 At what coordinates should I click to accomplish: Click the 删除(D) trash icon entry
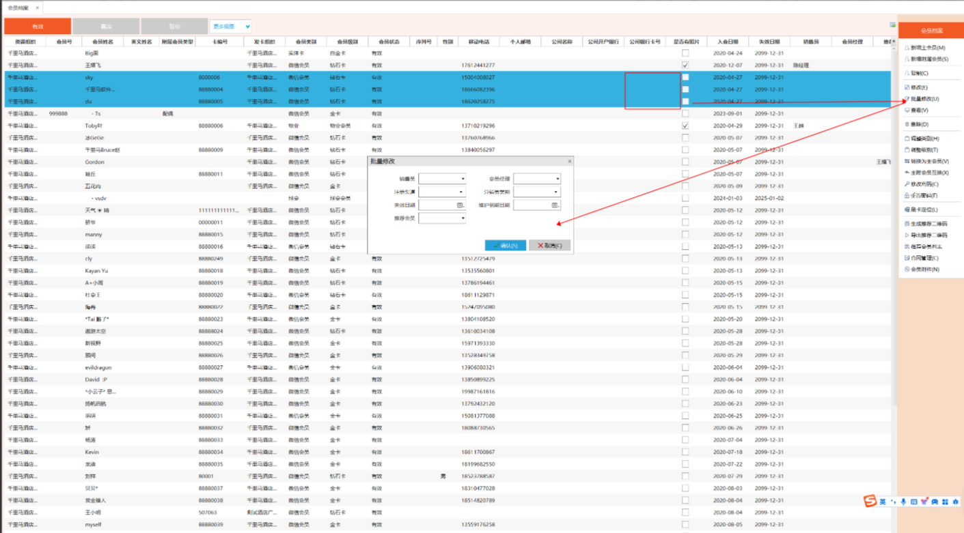(x=919, y=124)
